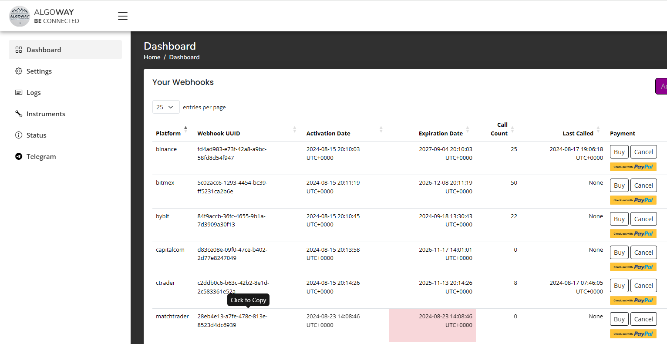The height and width of the screenshot is (344, 667).
Task: Click Buy in bybit row
Action: [619, 219]
